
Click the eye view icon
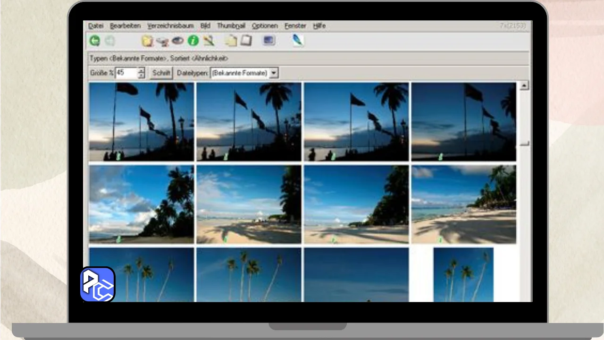(177, 41)
